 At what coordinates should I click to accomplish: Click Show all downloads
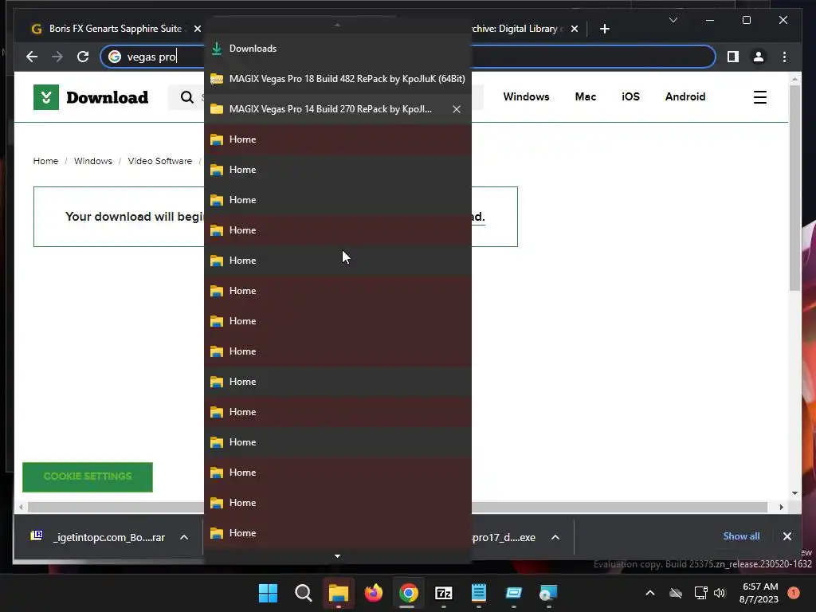point(741,536)
